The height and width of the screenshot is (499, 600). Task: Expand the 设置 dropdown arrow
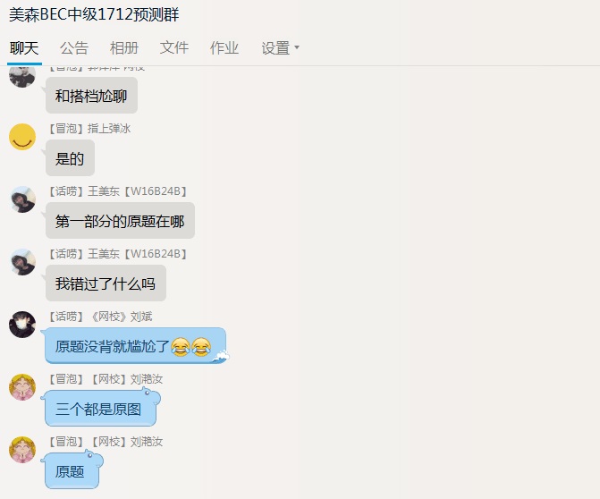(297, 47)
